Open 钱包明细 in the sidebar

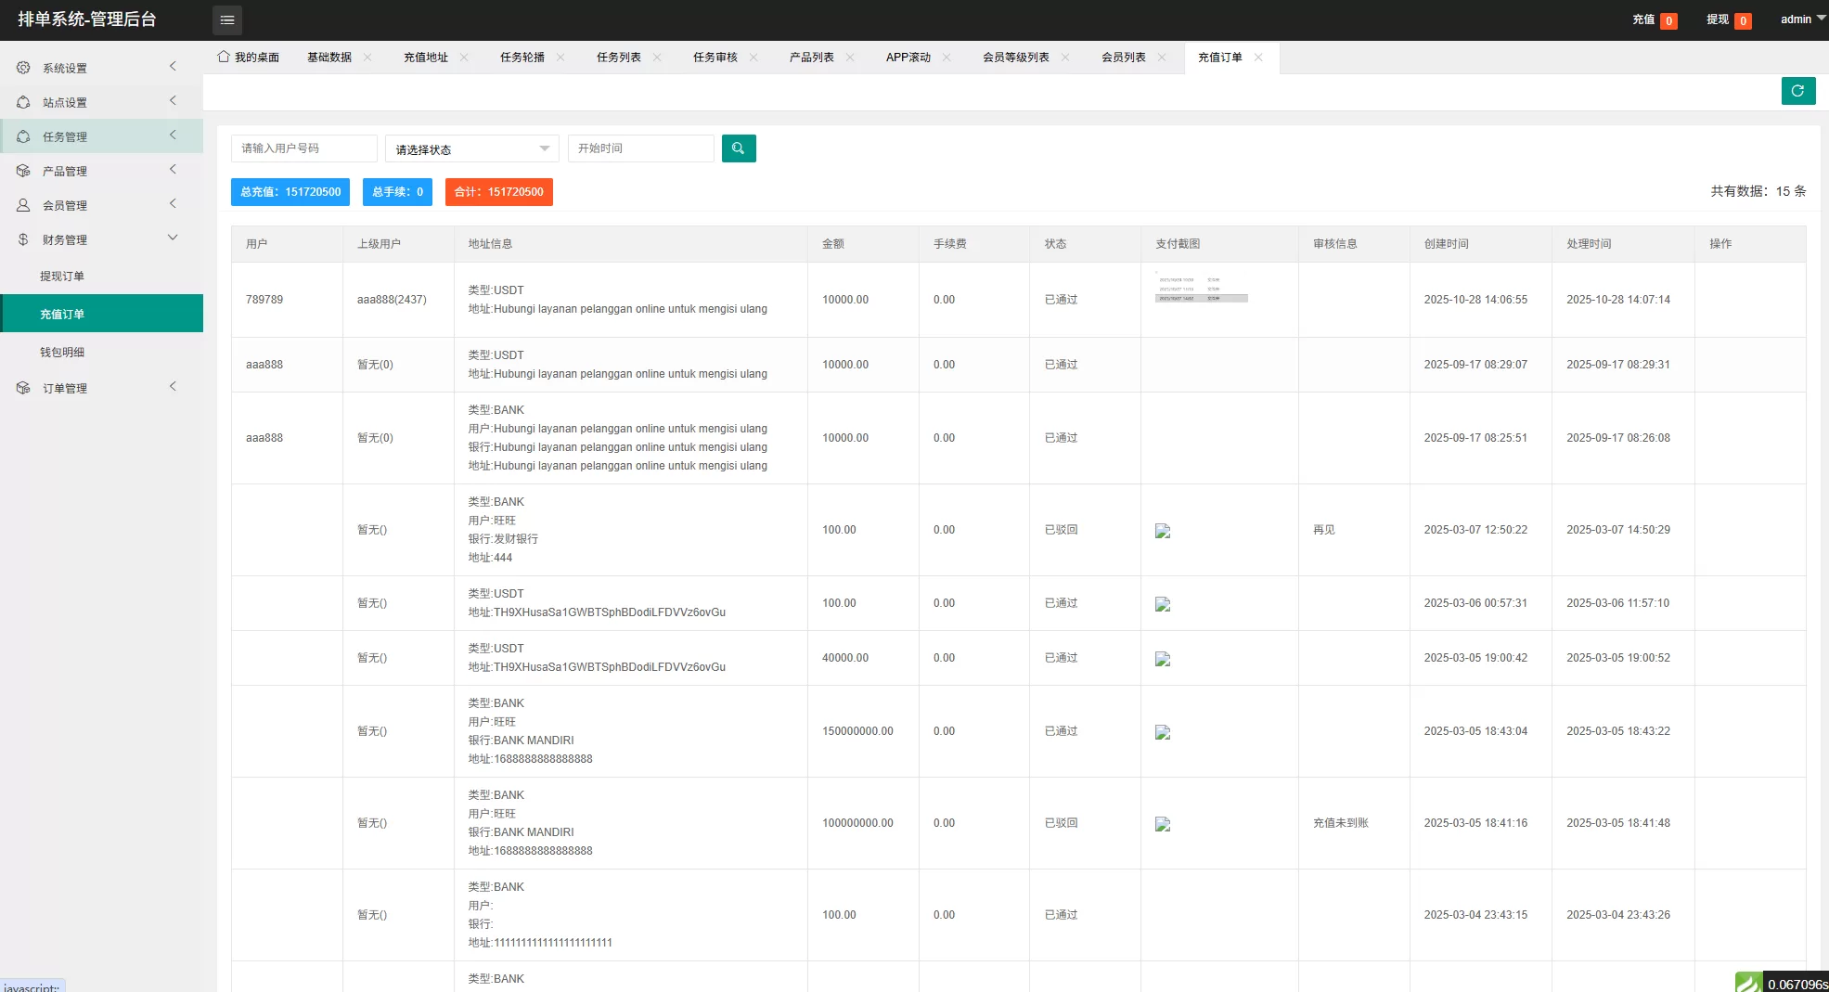coord(62,353)
